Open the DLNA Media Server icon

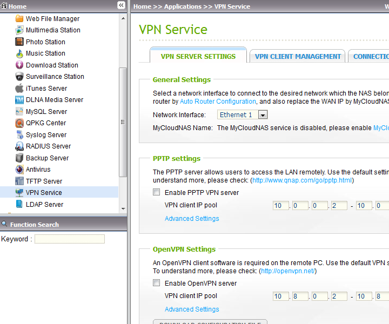tap(19, 100)
